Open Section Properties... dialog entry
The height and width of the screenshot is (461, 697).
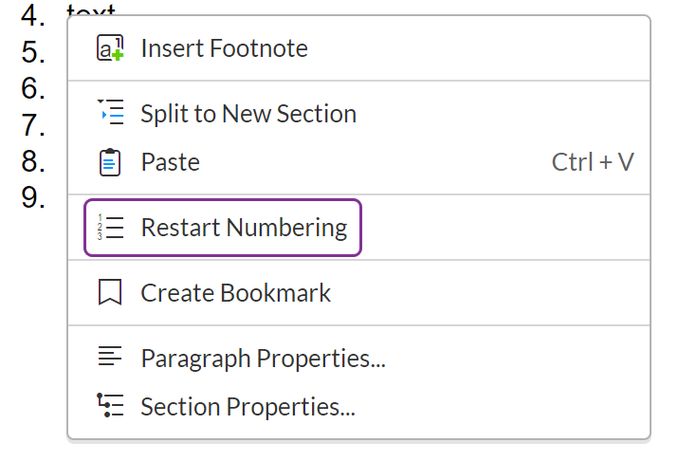click(248, 407)
